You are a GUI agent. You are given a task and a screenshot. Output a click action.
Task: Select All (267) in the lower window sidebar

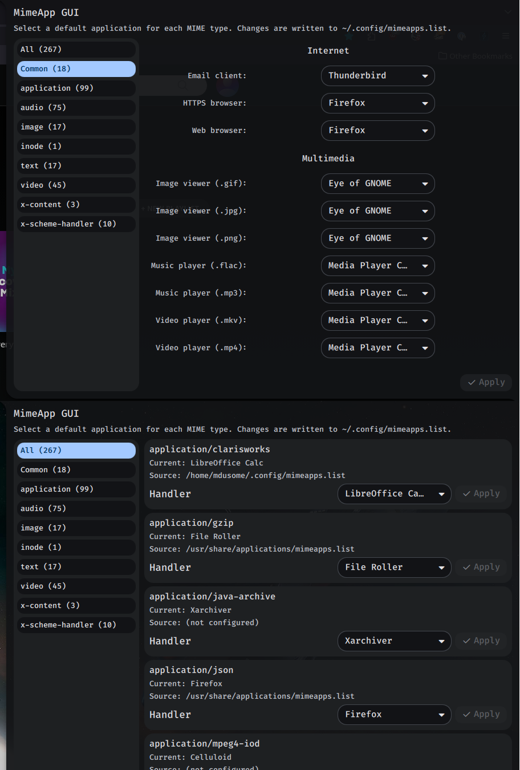tap(76, 450)
